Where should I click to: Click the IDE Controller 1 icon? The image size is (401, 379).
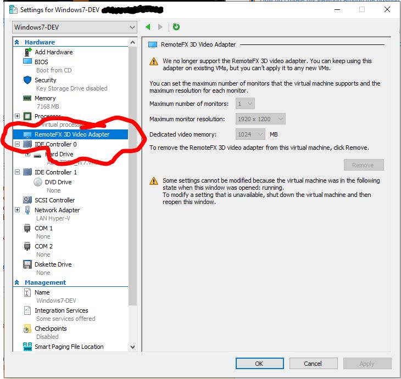pos(27,172)
